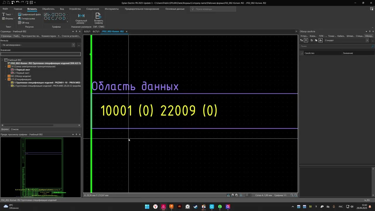Open Adobe Illustrator from the taskbar
The height and width of the screenshot is (211, 375).
(x=180, y=207)
